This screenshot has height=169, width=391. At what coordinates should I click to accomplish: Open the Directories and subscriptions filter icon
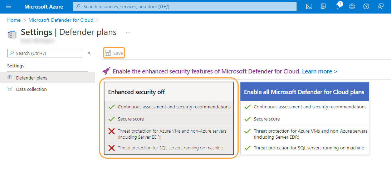[x=324, y=6]
